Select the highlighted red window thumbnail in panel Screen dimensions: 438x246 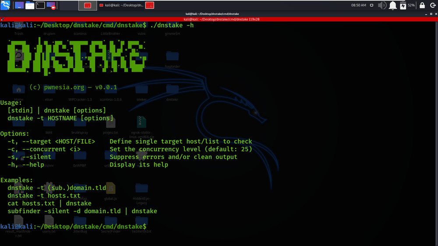(x=88, y=5)
